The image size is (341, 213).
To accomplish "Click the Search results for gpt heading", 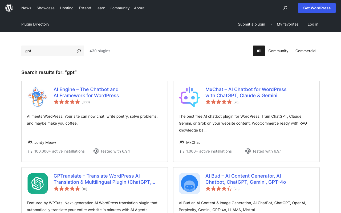I will [x=49, y=72].
